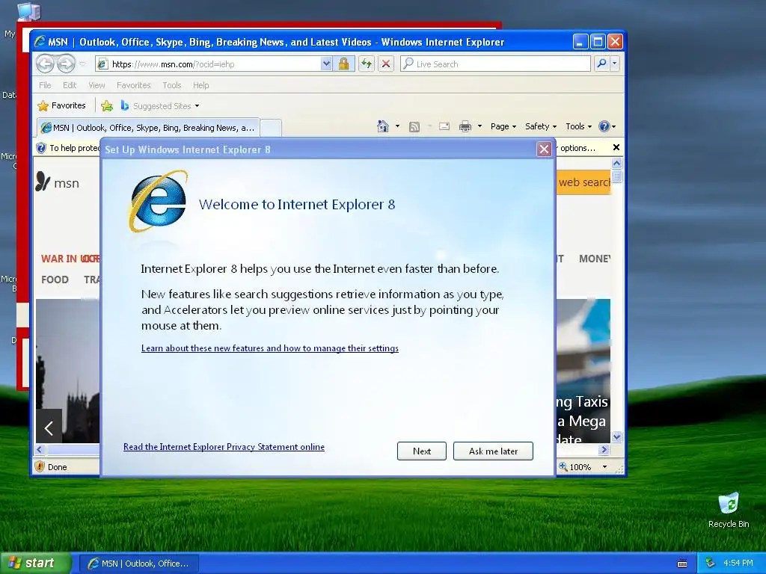Click Add to Favorites Bar star icon

[106, 106]
